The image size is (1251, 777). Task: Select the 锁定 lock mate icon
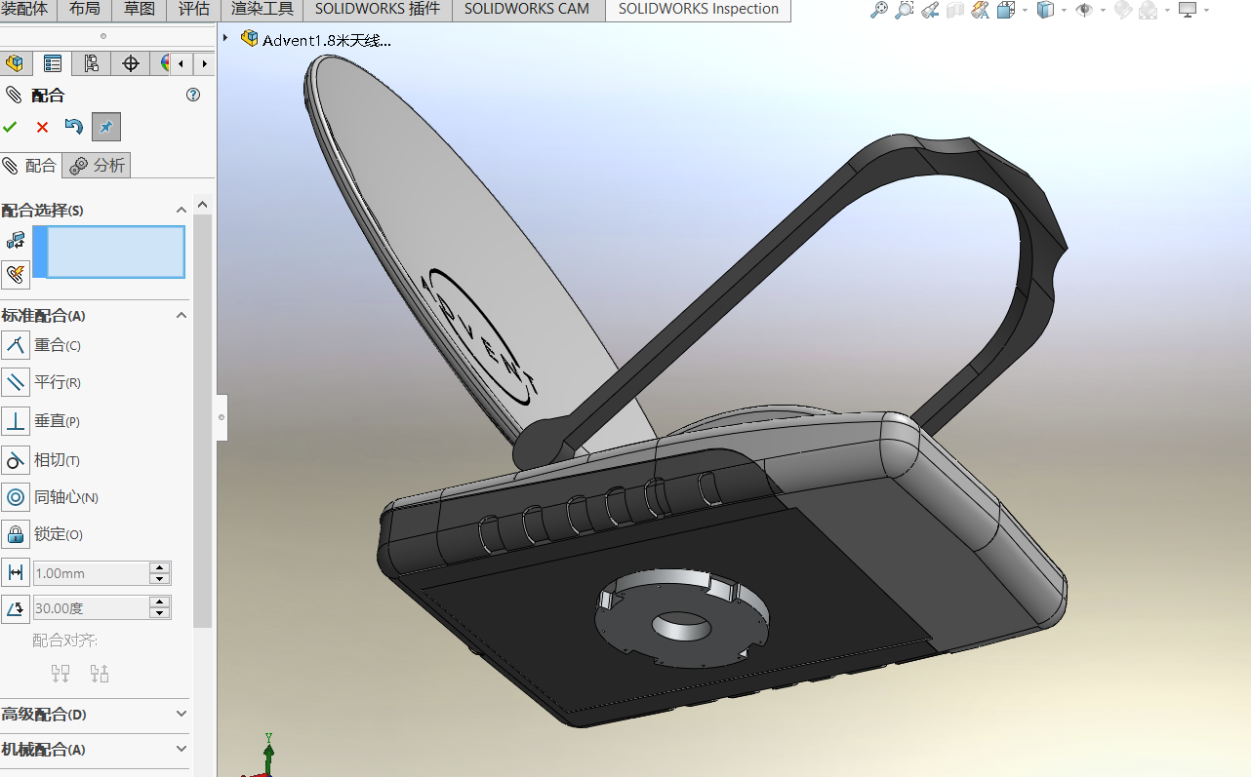16,534
